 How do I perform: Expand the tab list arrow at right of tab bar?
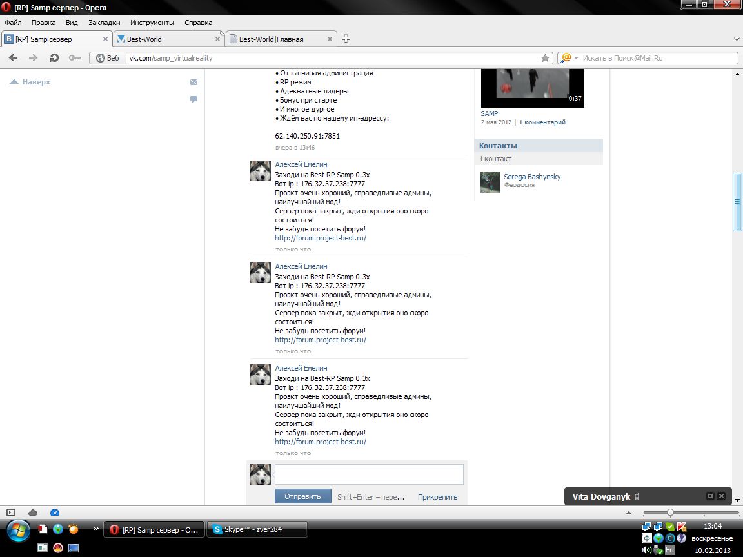point(737,39)
